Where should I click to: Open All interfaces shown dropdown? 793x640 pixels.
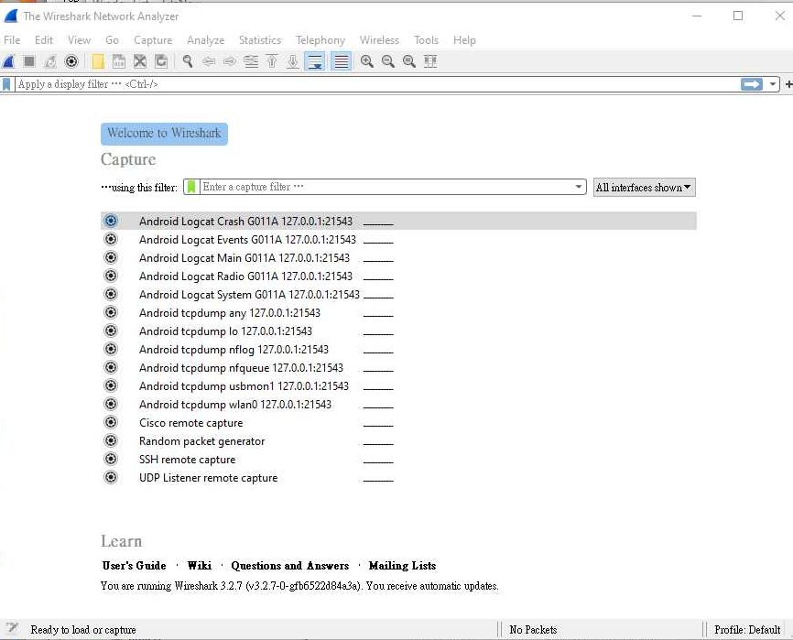(x=645, y=188)
